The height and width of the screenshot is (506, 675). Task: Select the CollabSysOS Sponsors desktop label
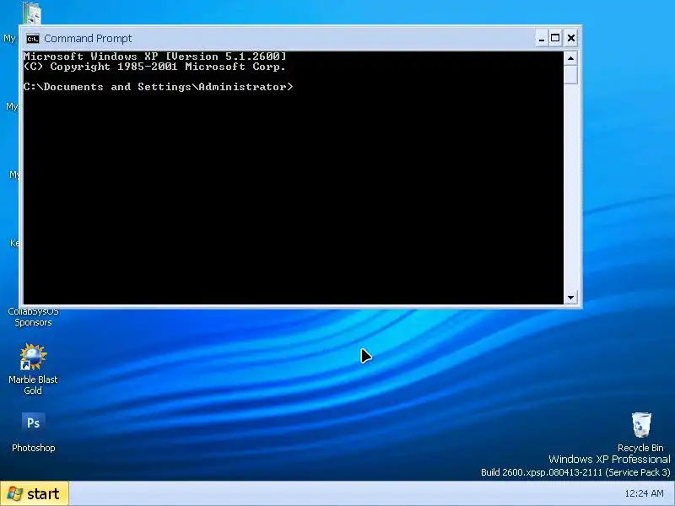coord(33,317)
